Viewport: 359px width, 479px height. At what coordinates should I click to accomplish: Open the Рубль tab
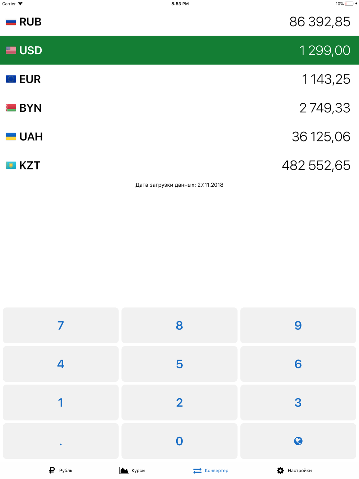[x=61, y=470]
